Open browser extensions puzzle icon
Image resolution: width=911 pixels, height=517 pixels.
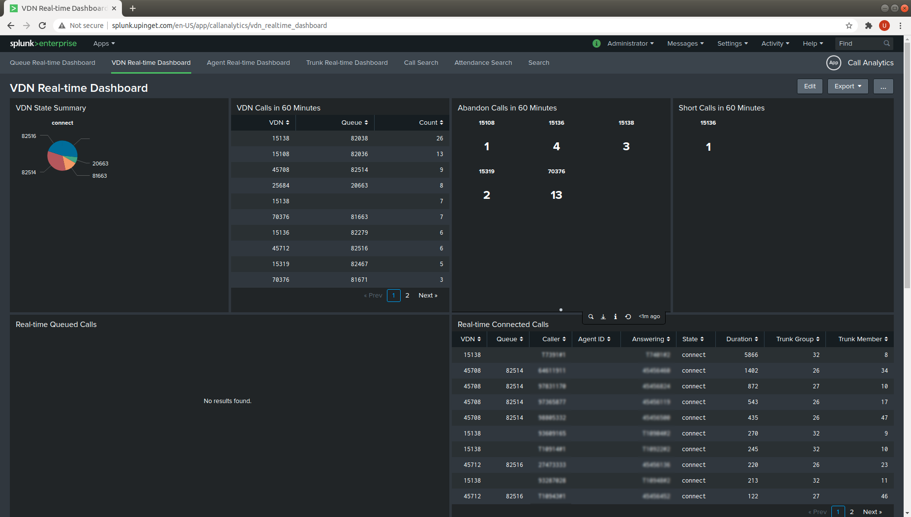coord(869,26)
